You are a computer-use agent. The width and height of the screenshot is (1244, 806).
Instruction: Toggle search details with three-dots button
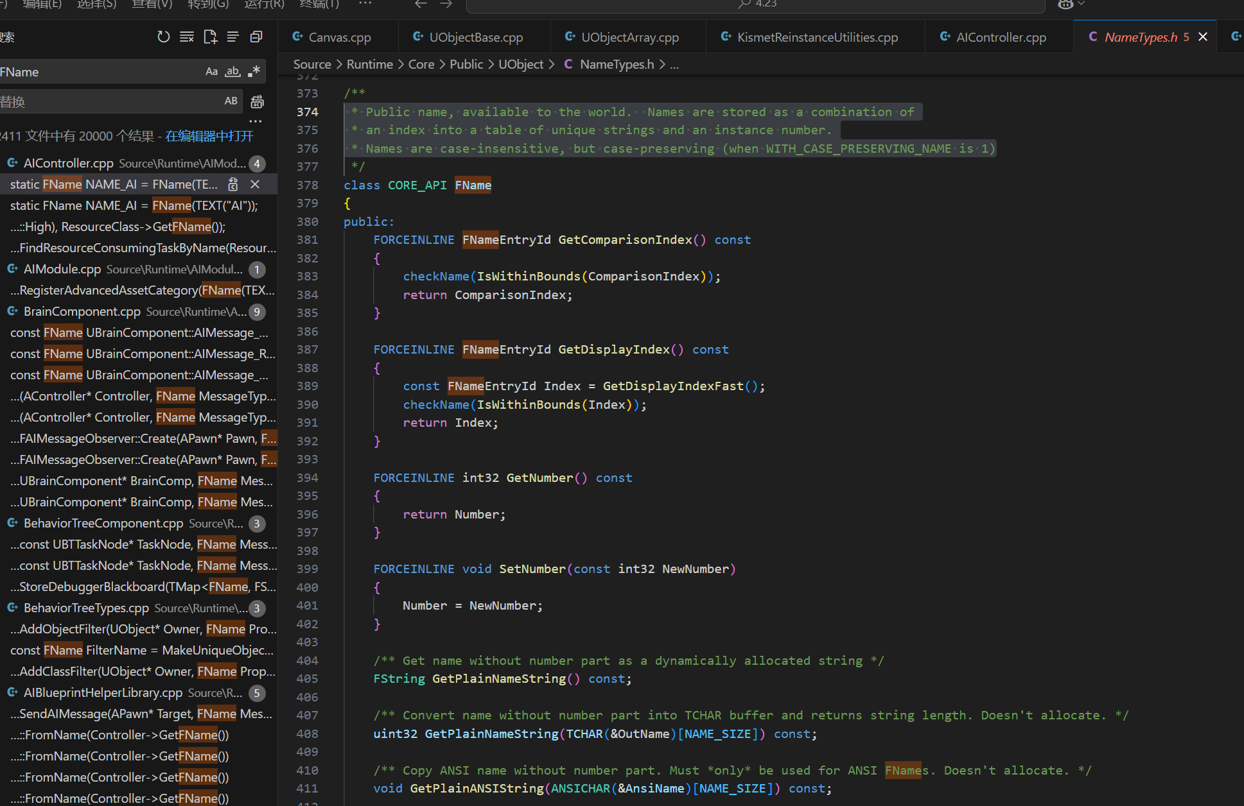tap(256, 121)
